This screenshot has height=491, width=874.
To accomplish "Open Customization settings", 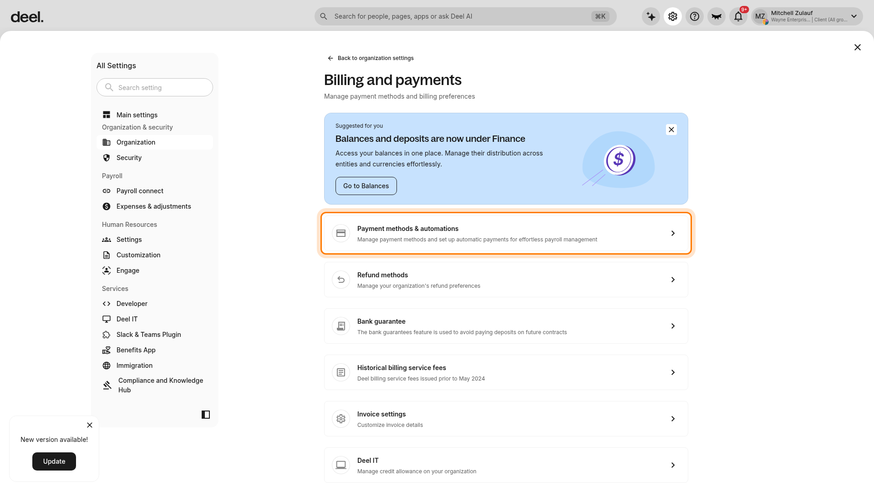I will pos(155,255).
